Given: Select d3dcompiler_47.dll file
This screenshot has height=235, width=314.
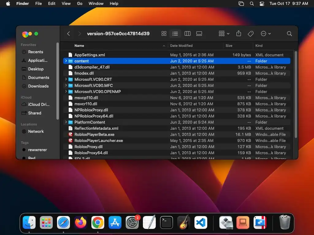Looking at the screenshot, I should [x=177, y=67].
